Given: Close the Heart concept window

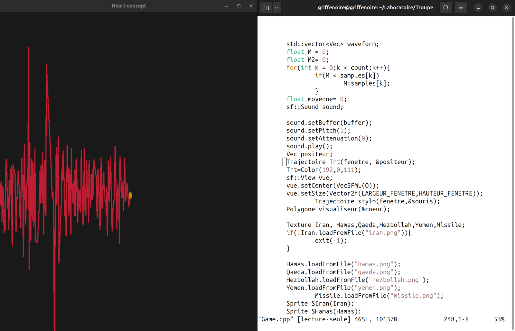Looking at the screenshot, I should [251, 6].
